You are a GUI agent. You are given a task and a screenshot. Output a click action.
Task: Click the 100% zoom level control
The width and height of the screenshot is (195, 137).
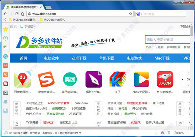[x=179, y=133]
